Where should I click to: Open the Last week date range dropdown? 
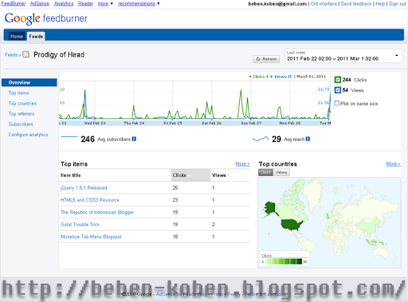coord(343,56)
